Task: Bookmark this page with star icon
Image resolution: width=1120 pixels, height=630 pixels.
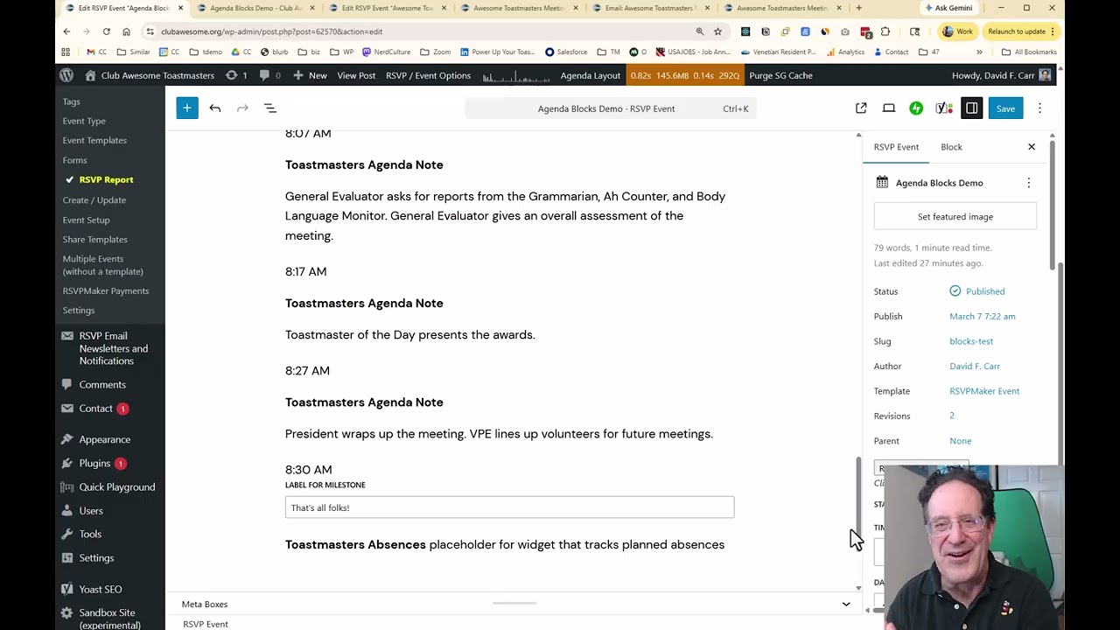Action: pos(717,31)
